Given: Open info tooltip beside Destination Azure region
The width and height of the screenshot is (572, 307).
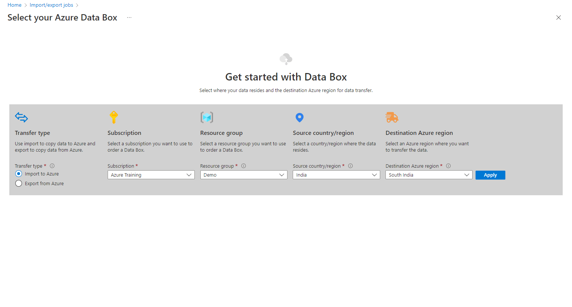Looking at the screenshot, I should click(448, 166).
